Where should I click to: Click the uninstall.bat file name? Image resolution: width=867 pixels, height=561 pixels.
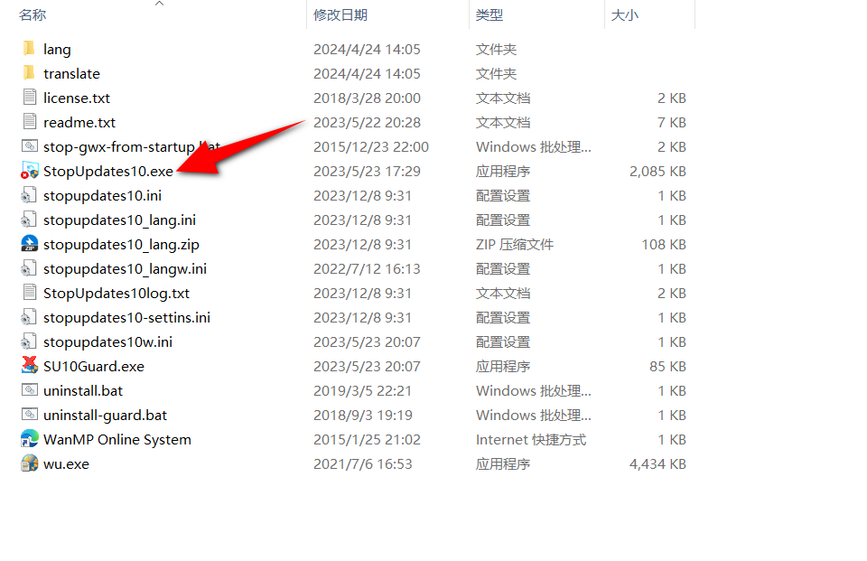(x=83, y=390)
